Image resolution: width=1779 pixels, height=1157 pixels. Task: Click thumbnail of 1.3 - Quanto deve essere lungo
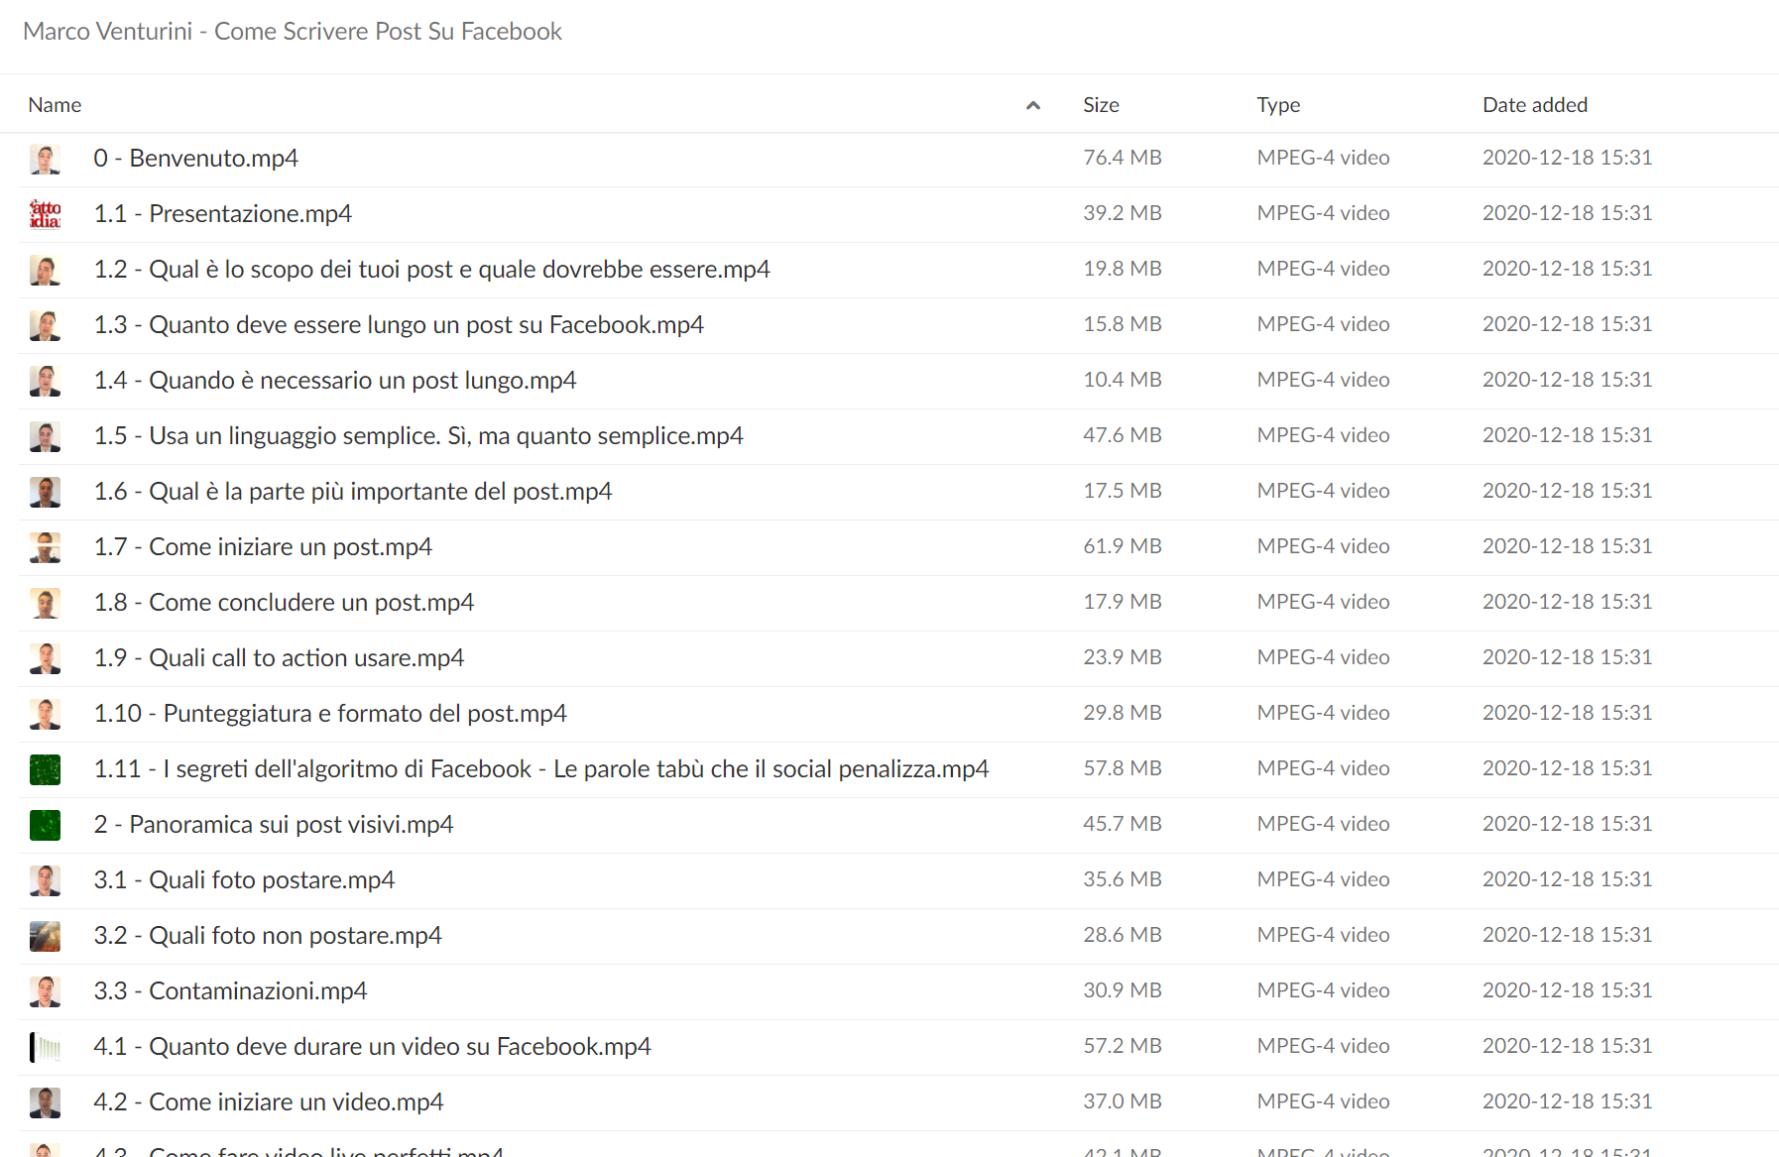coord(45,325)
